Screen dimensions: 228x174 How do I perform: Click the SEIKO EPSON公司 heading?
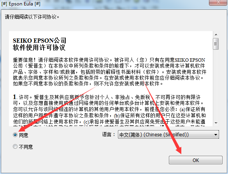click(x=40, y=40)
